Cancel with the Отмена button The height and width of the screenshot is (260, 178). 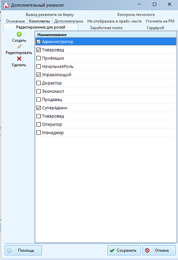159,250
